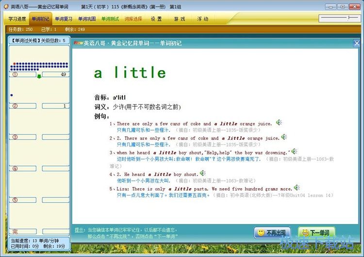
Task: Switch to the 单词初记 tab
Action: click(x=40, y=19)
